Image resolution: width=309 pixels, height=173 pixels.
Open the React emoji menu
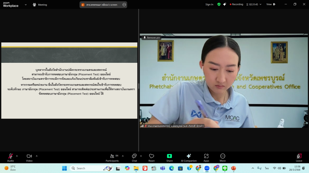(151, 157)
